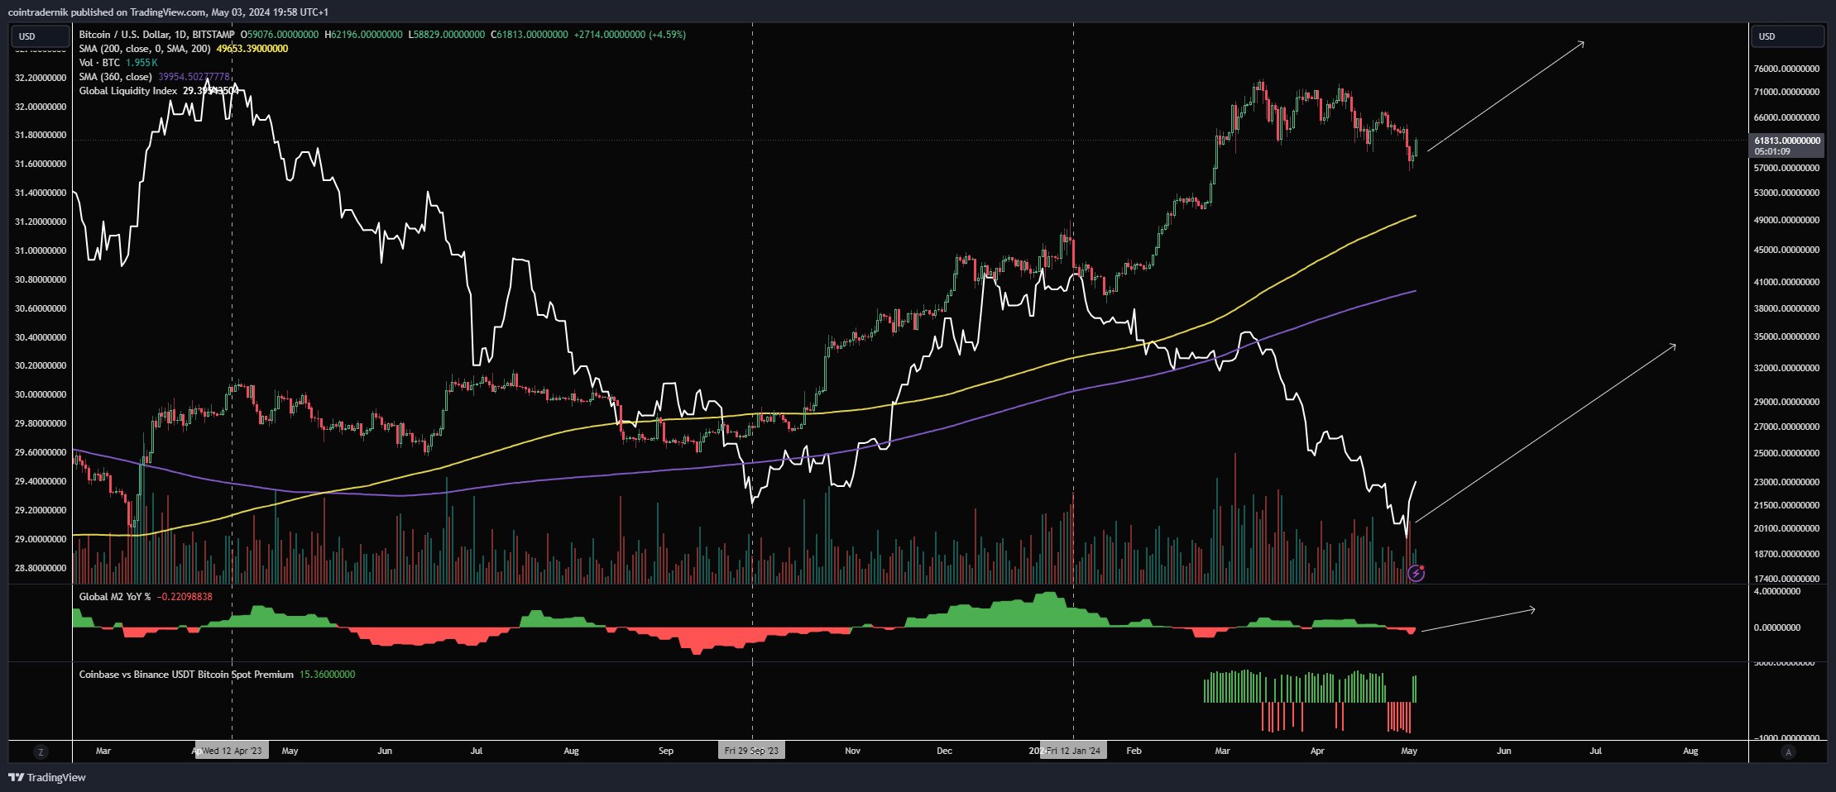
Task: Select the SMA (200, close, 0, SMA, 200) legend
Action: 145,49
